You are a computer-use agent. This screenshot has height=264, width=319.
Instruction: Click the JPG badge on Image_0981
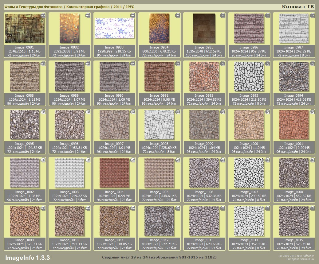tap(43, 15)
